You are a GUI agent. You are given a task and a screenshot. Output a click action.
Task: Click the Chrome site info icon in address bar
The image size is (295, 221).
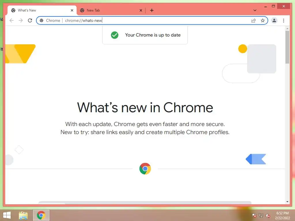pyautogui.click(x=41, y=20)
